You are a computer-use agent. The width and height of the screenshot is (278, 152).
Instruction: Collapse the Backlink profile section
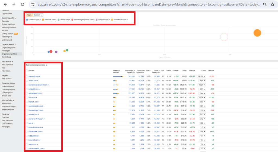[9, 18]
